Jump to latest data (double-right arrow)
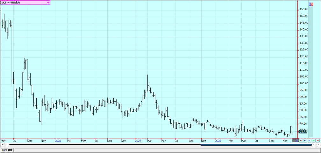 tap(318, 145)
